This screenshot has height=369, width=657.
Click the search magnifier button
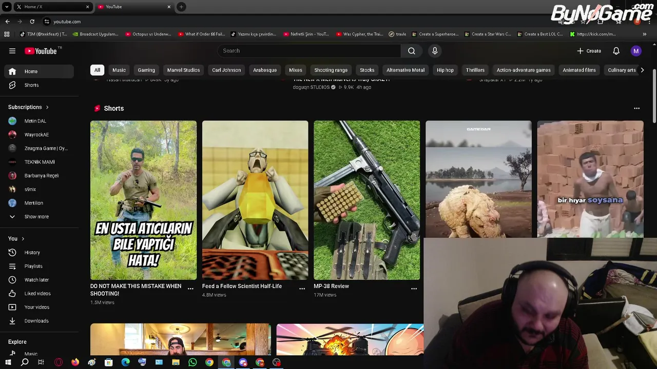click(411, 51)
